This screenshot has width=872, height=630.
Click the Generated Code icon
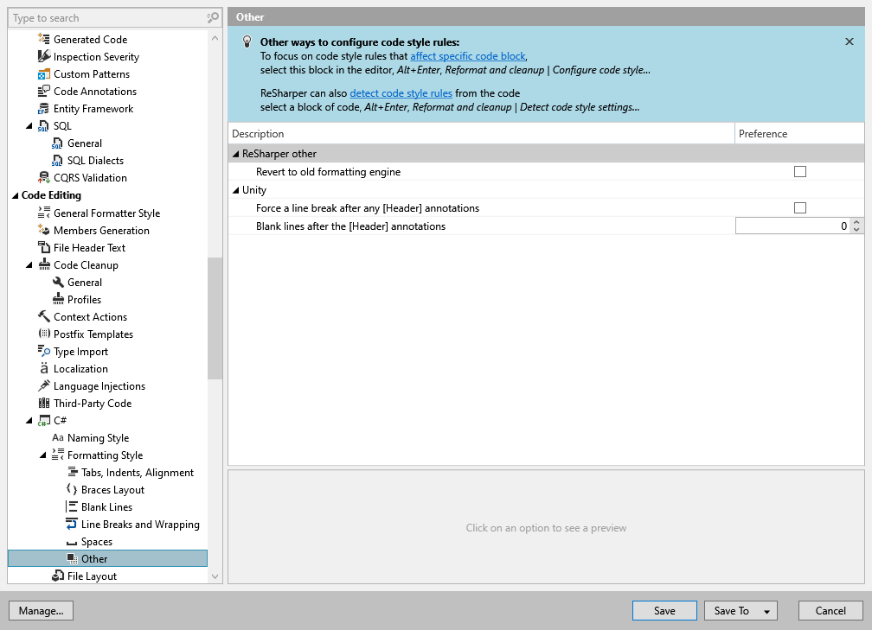[44, 39]
